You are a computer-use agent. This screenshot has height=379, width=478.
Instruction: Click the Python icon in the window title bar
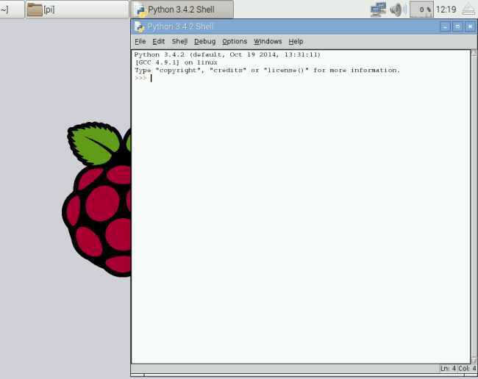[139, 26]
